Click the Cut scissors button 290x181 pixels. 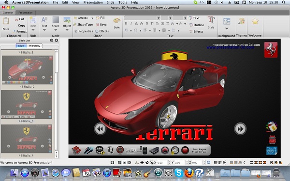point(19,19)
